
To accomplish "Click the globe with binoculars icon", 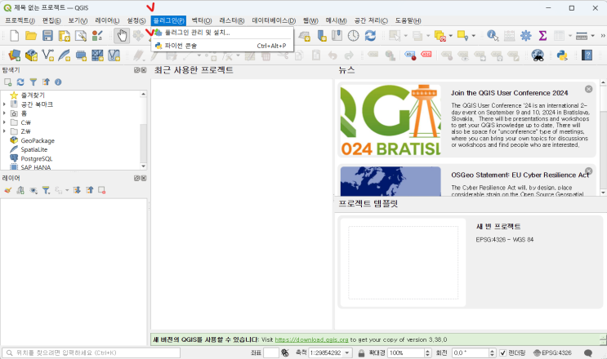I will [x=538, y=55].
